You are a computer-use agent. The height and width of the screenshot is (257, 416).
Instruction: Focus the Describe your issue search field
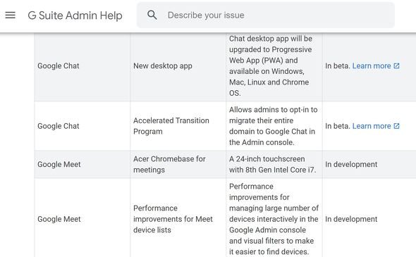266,15
